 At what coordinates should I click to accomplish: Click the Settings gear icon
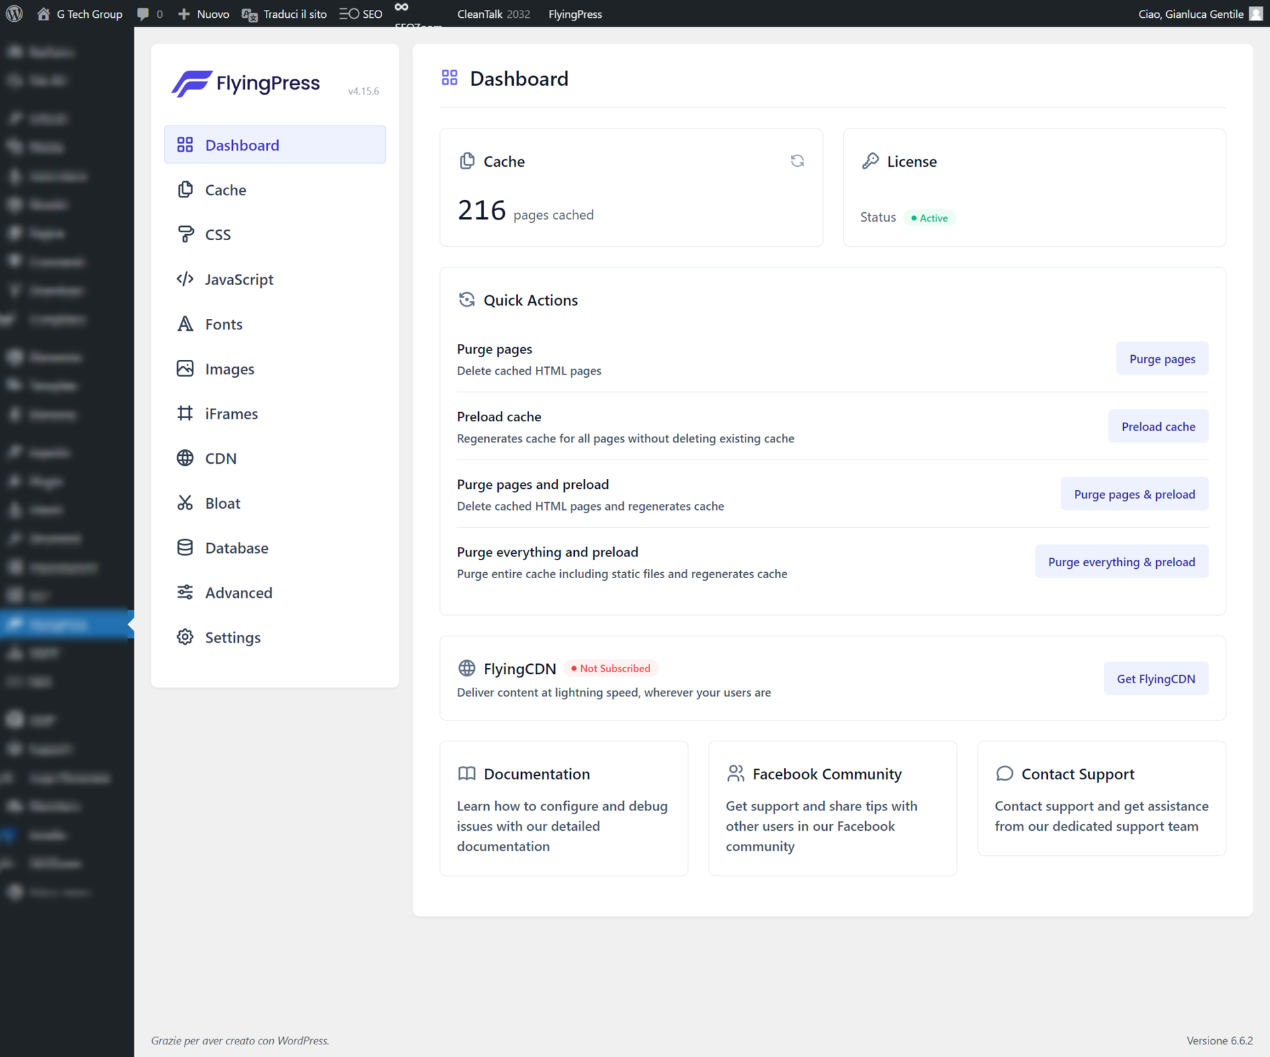coord(185,637)
